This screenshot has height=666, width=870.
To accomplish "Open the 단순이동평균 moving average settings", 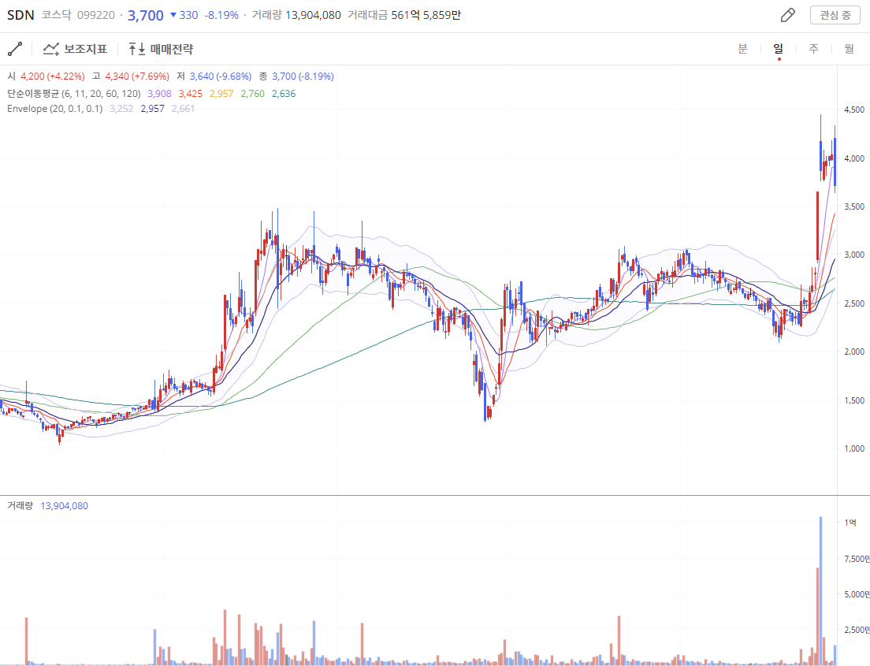I will click(x=73, y=93).
